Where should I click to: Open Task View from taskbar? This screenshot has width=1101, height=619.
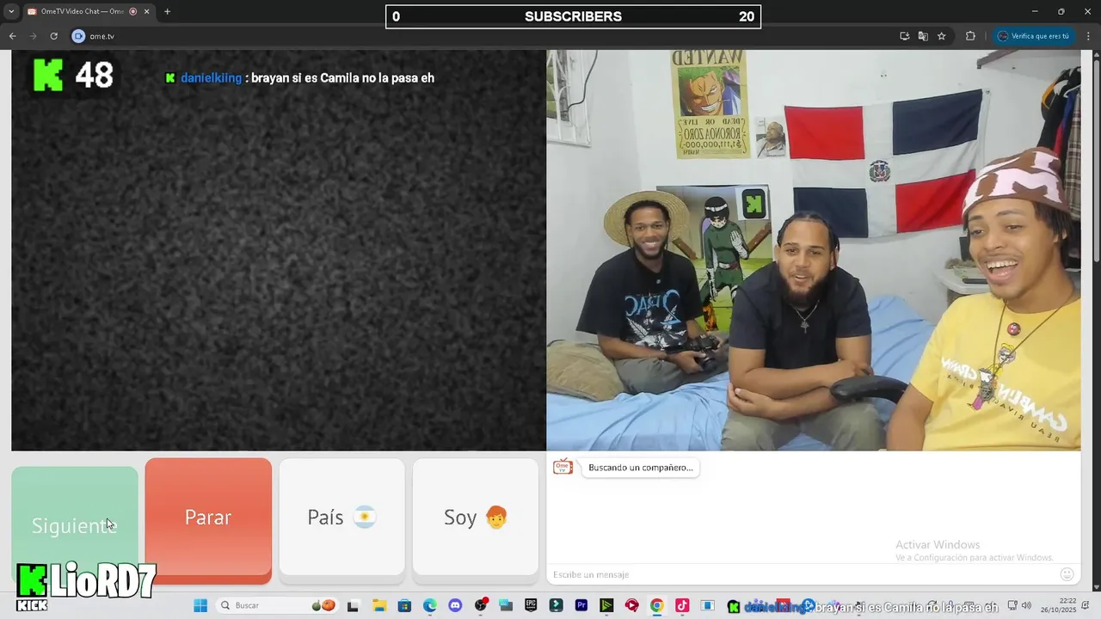(353, 606)
